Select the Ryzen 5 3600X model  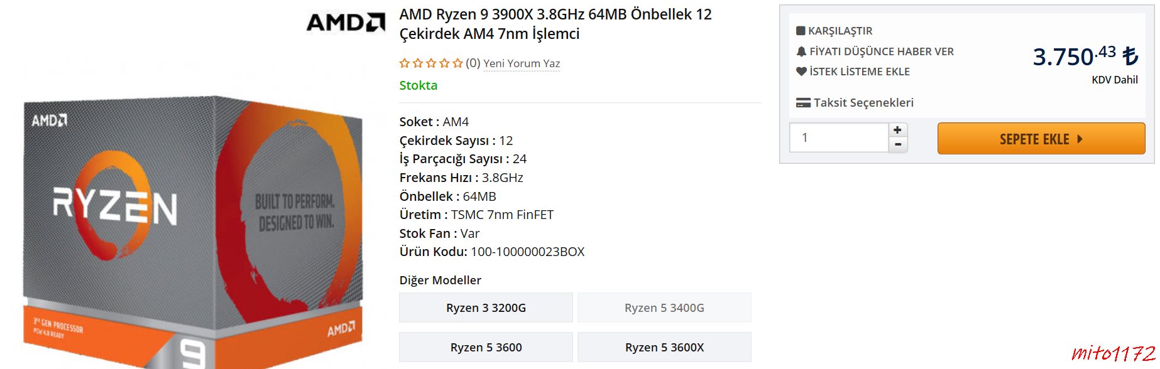664,347
